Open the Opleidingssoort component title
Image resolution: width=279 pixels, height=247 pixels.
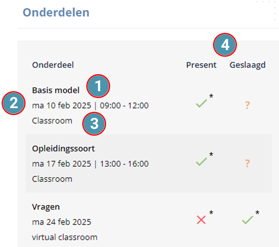pos(63,149)
